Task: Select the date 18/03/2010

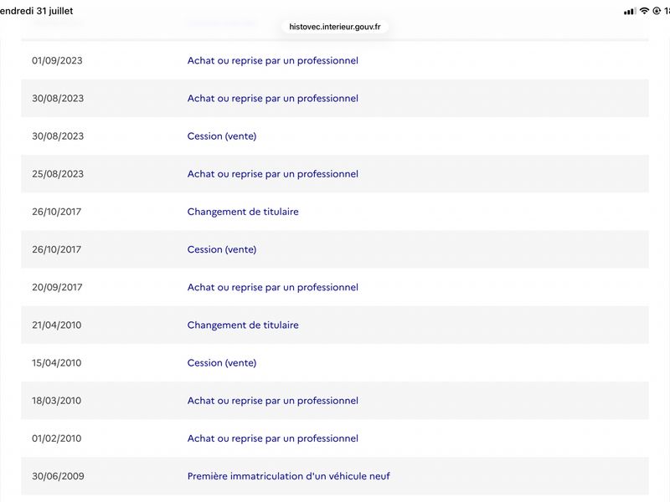Action: click(56, 401)
